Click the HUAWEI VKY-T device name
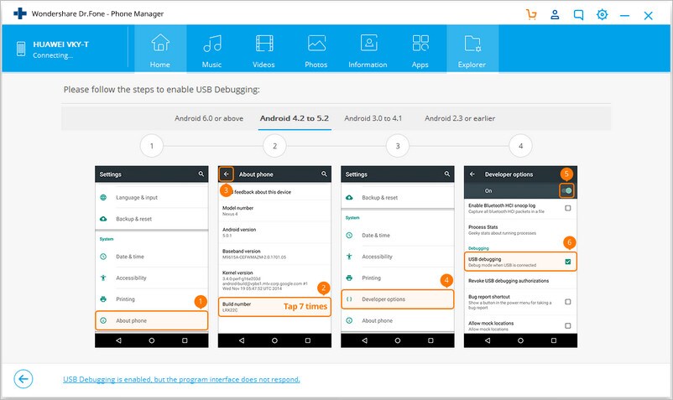The height and width of the screenshot is (400, 673). pyautogui.click(x=61, y=44)
